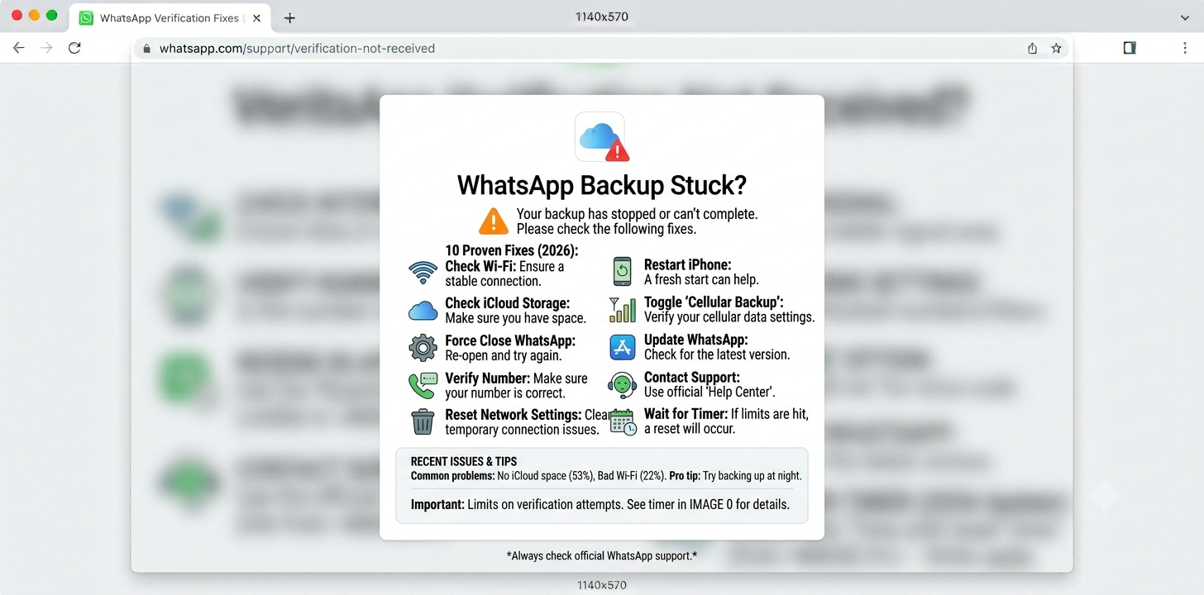
Task: Open the side panel icon
Action: (1130, 48)
